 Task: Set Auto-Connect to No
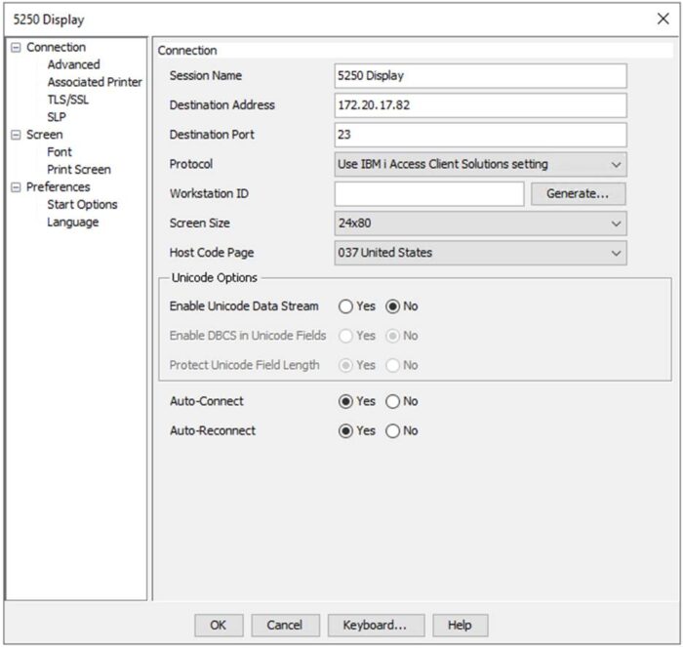pos(393,401)
